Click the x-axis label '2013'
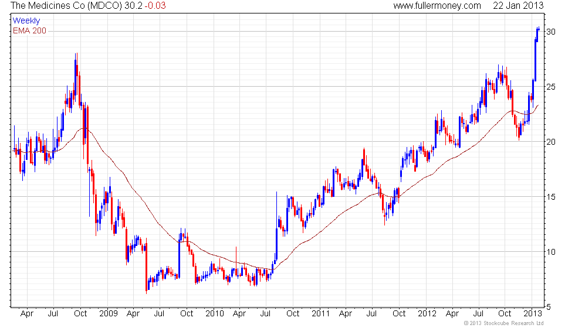Screen dimensions: 575x328 point(533,314)
